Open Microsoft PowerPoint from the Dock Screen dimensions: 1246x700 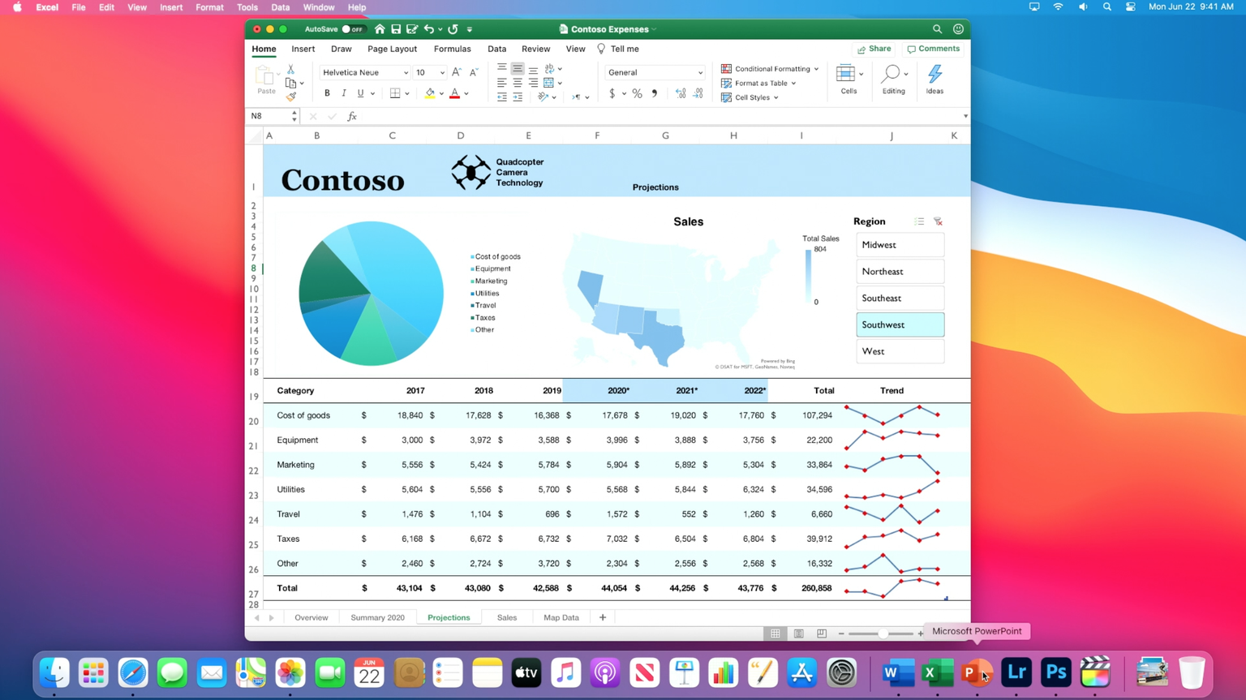click(977, 672)
